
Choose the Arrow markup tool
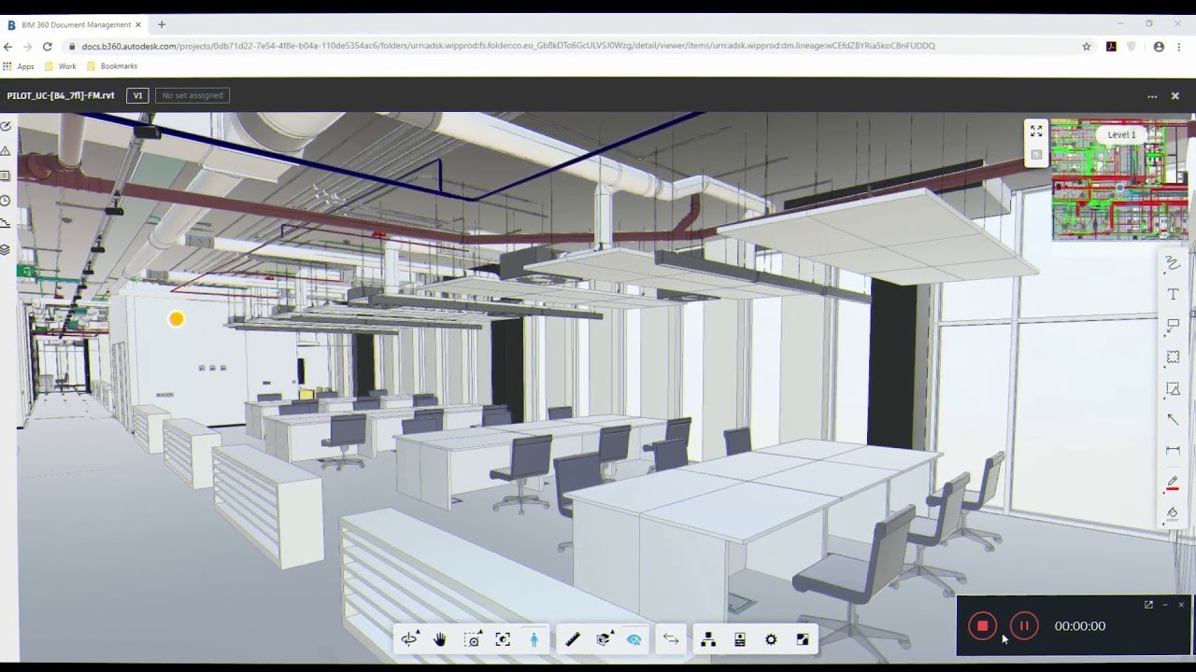click(1173, 420)
